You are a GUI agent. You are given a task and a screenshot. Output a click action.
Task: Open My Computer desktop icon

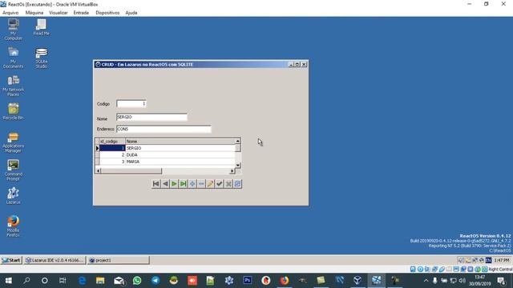coord(14,30)
